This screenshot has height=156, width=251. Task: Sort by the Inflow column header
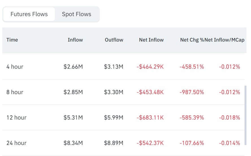(75, 40)
